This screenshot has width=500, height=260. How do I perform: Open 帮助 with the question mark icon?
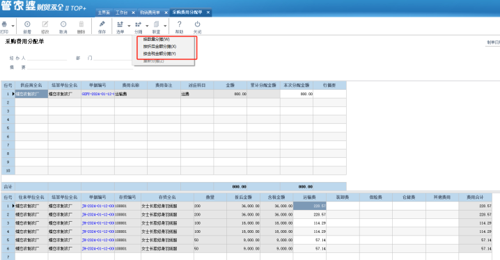click(x=179, y=24)
